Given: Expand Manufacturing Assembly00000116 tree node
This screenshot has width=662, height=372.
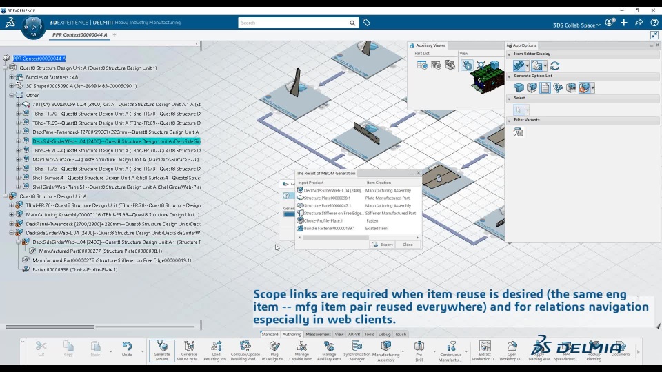Looking at the screenshot, I should point(12,214).
